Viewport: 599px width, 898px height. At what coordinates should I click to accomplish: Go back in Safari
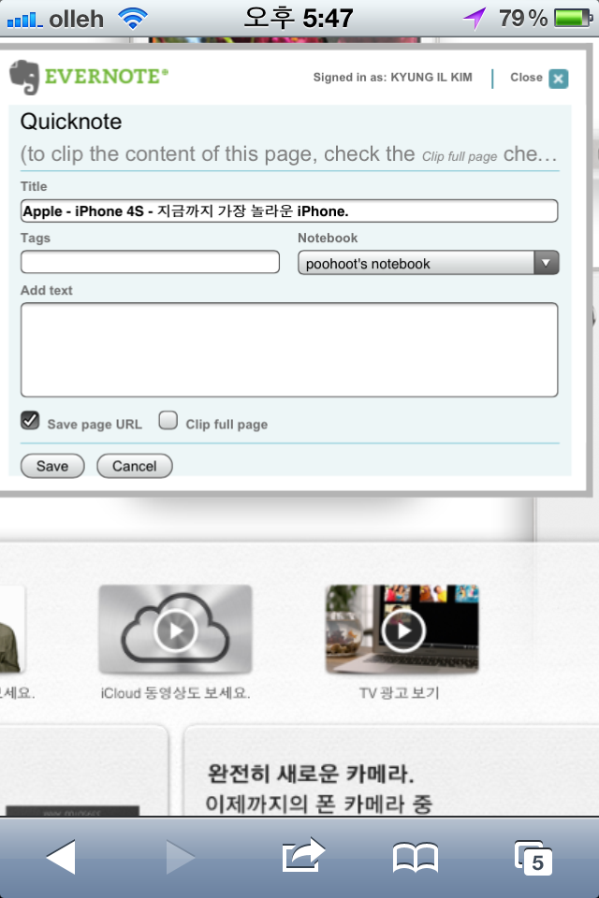62,858
